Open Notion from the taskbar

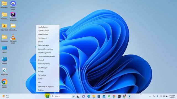[x=119, y=96]
